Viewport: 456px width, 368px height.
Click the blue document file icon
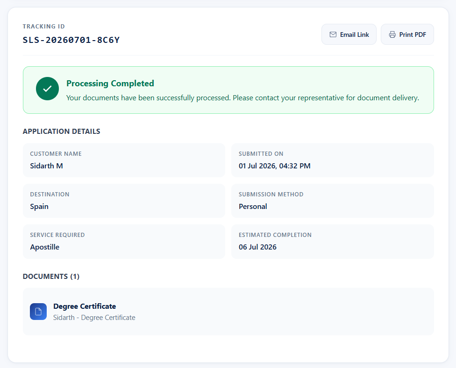point(38,312)
